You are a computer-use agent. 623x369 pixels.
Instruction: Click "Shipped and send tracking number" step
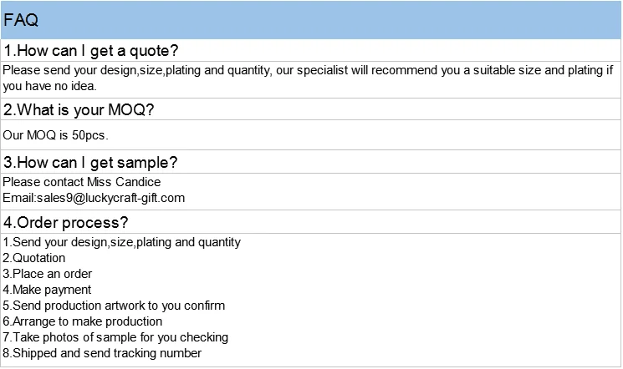[102, 353]
